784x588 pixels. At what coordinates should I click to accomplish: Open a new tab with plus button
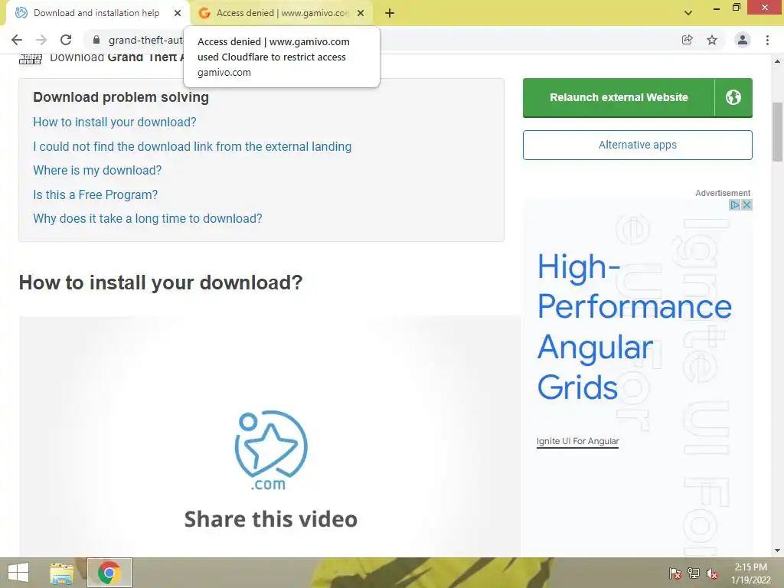point(390,13)
